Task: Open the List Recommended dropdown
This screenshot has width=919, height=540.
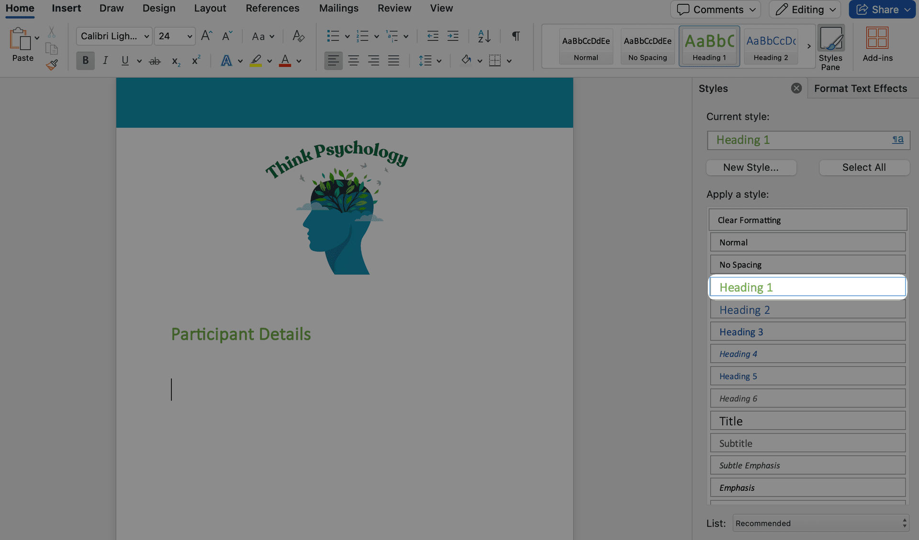Action: tap(820, 523)
